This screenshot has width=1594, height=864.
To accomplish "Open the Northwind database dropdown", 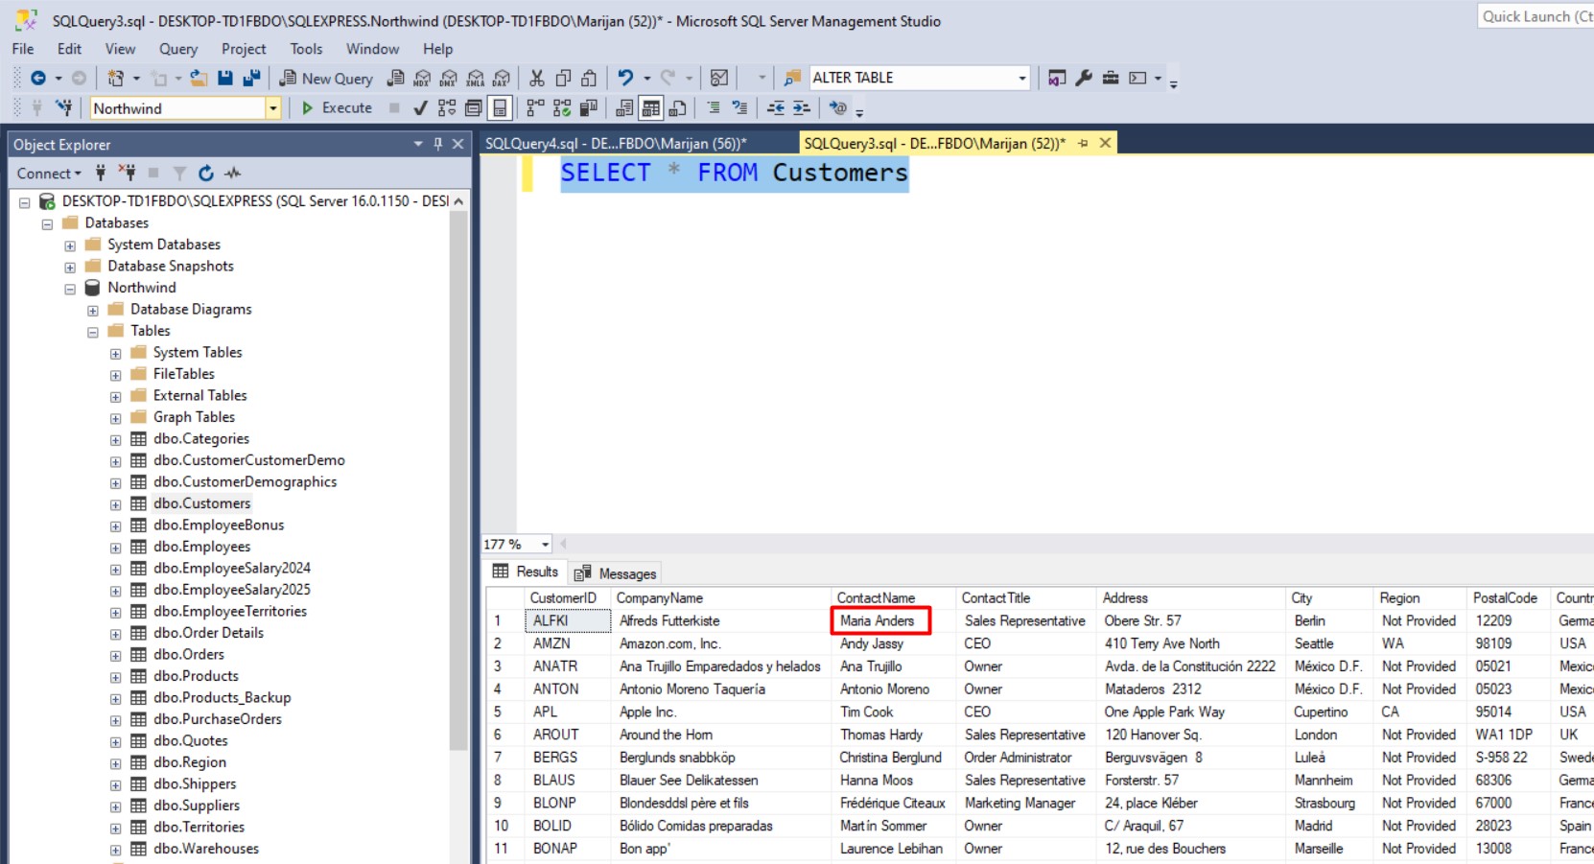I will tap(272, 108).
